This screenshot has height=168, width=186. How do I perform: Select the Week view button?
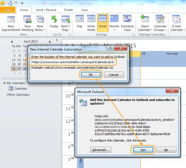pos(103,23)
